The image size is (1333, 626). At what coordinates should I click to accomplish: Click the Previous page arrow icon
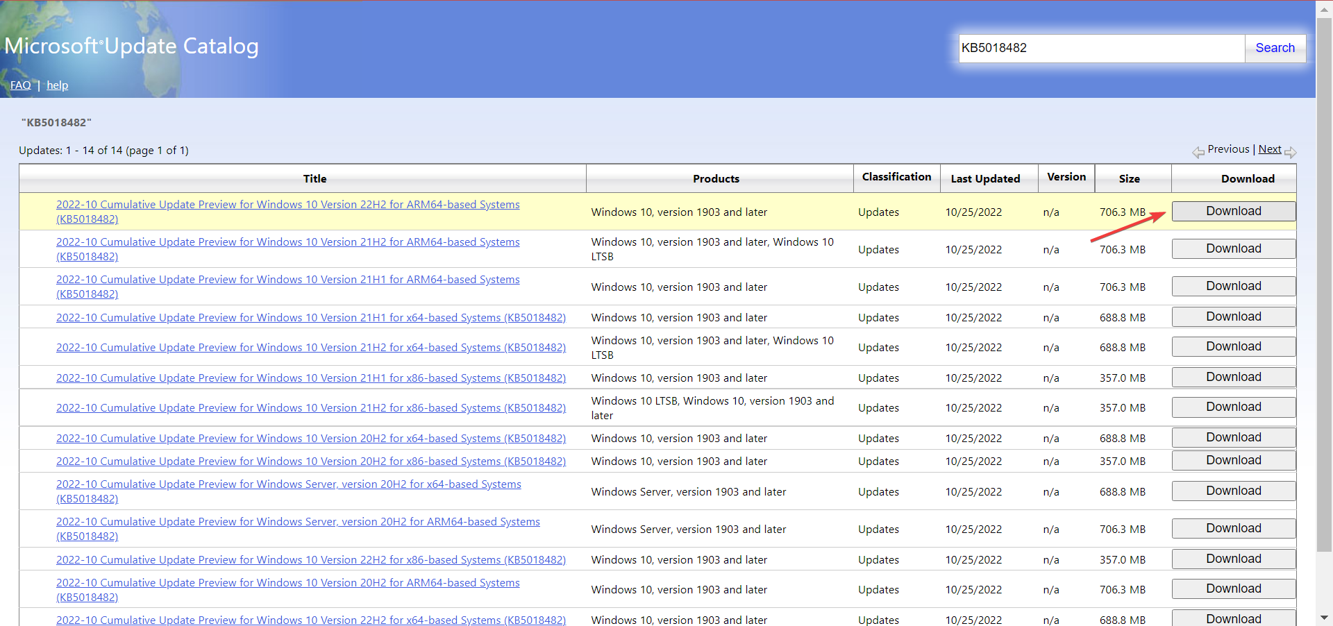click(1198, 152)
